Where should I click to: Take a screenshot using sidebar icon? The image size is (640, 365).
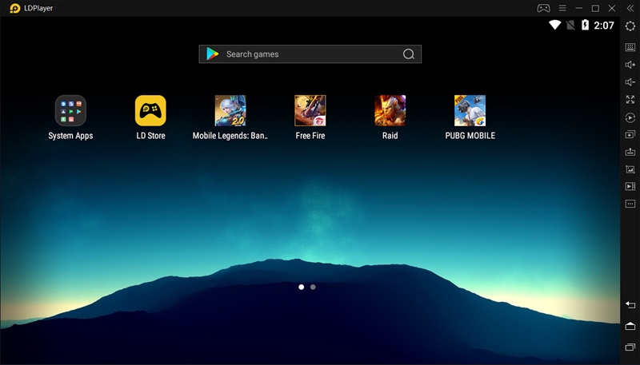point(630,169)
